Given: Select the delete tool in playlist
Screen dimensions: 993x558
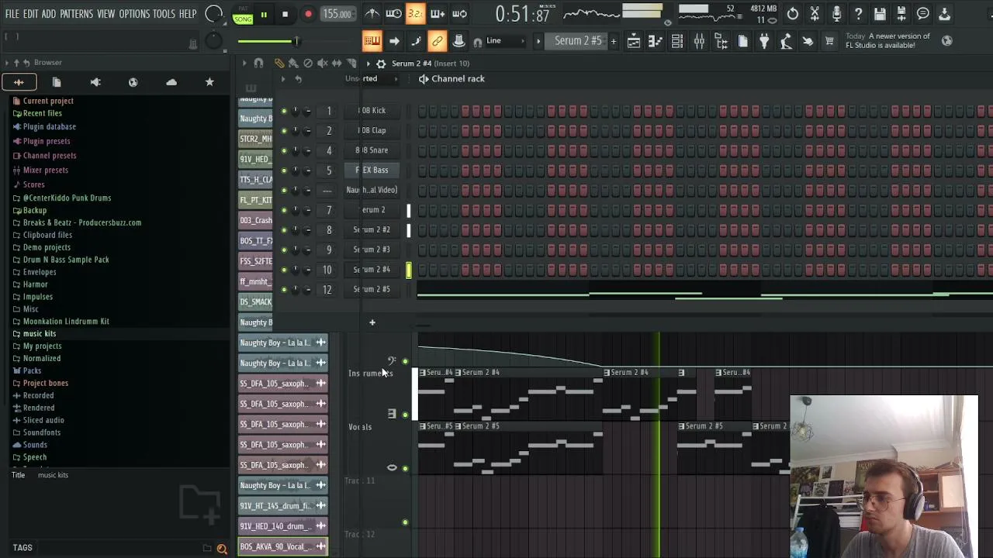Looking at the screenshot, I should click(308, 64).
